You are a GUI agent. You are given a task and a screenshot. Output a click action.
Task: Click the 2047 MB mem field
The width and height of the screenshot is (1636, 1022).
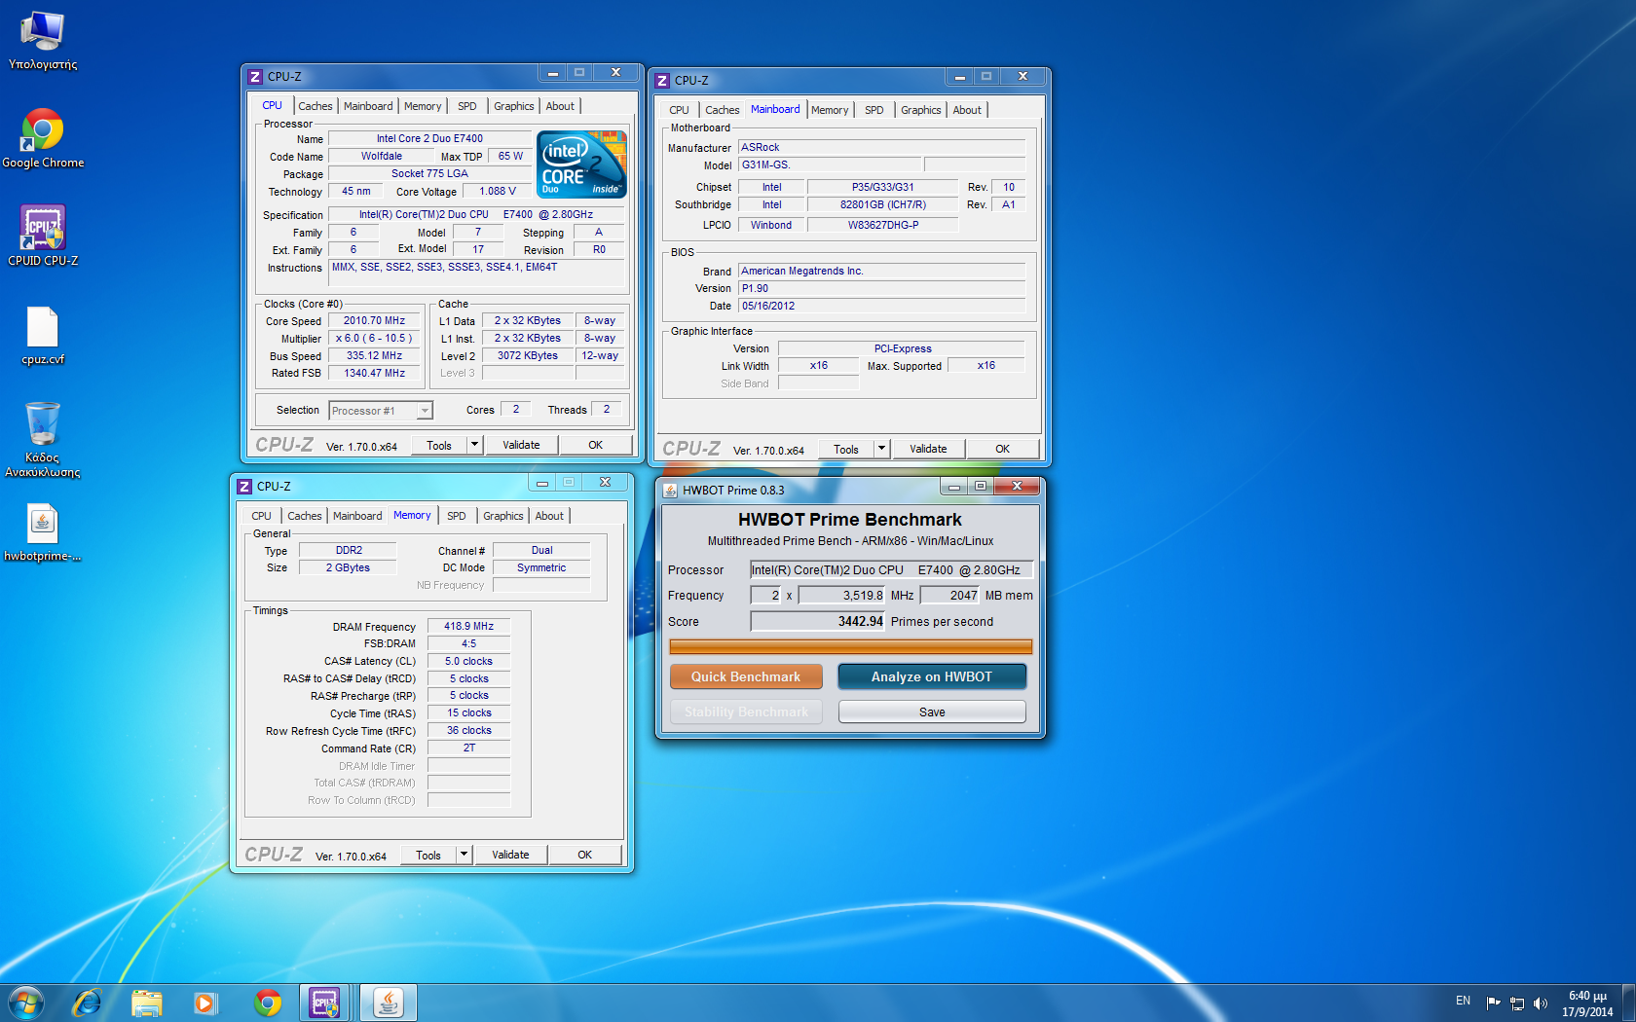click(950, 595)
